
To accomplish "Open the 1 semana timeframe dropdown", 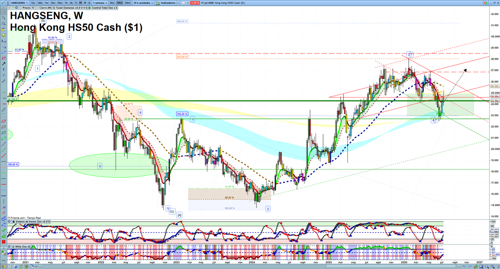I will [100, 3].
